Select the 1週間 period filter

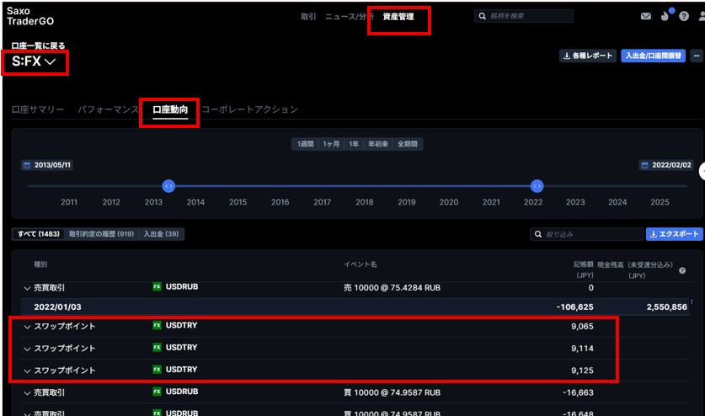pos(305,144)
